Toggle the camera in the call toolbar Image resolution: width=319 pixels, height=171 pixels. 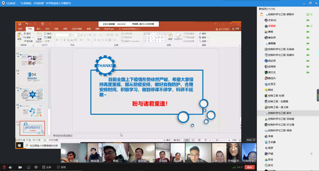tap(20, 167)
